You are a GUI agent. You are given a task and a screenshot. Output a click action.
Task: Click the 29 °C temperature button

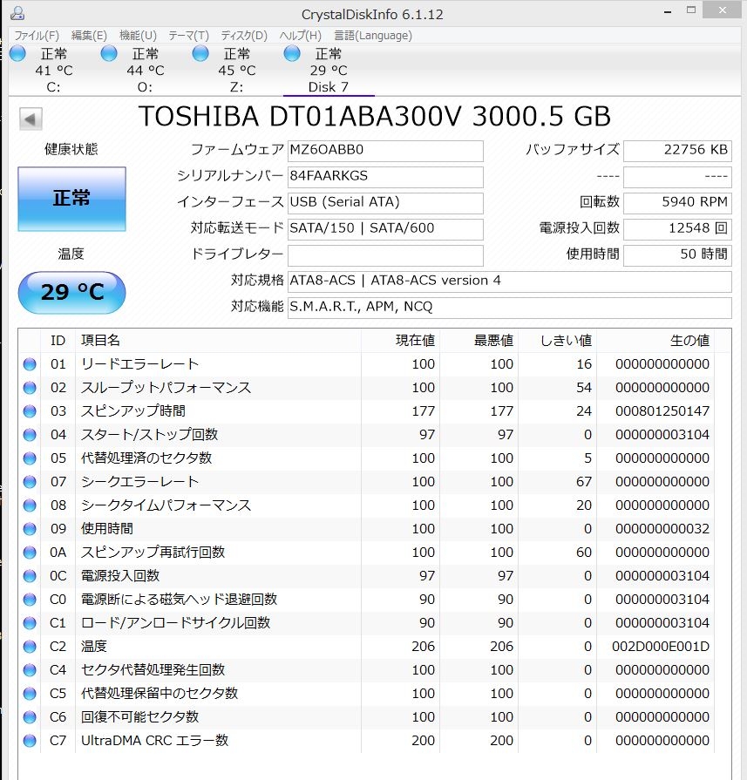click(x=71, y=293)
